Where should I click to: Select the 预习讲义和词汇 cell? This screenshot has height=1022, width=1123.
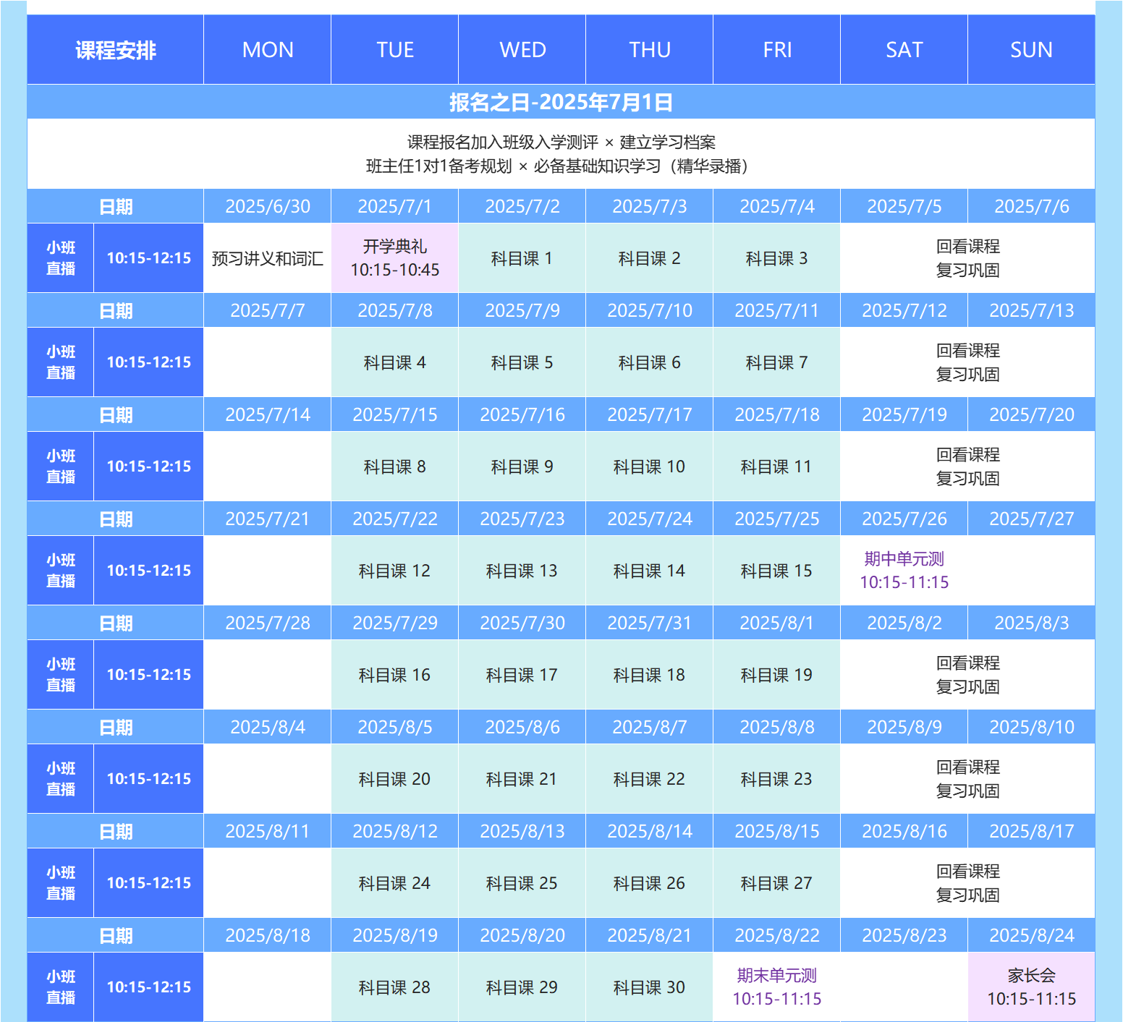coord(267,258)
